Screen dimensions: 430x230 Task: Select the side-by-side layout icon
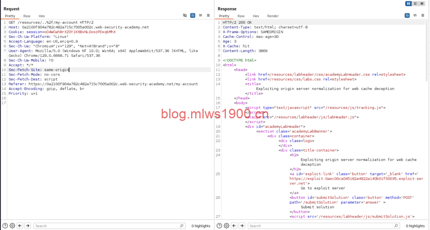409,3
